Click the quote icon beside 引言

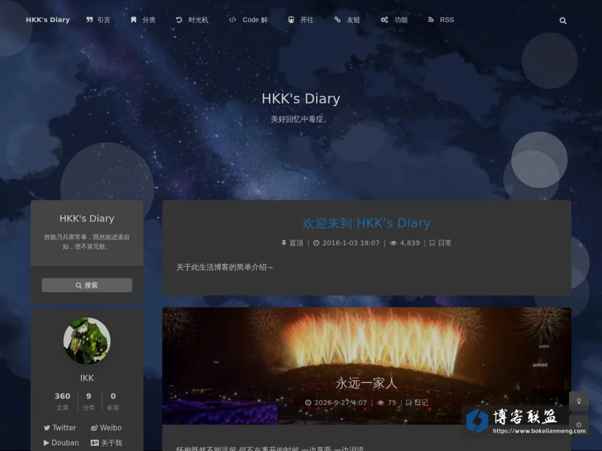point(89,20)
